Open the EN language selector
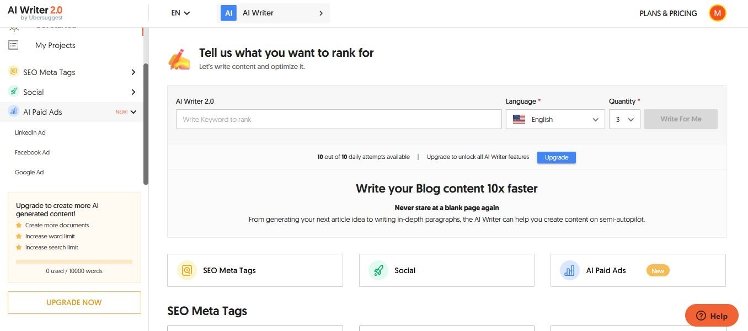This screenshot has height=331, width=748. click(180, 13)
